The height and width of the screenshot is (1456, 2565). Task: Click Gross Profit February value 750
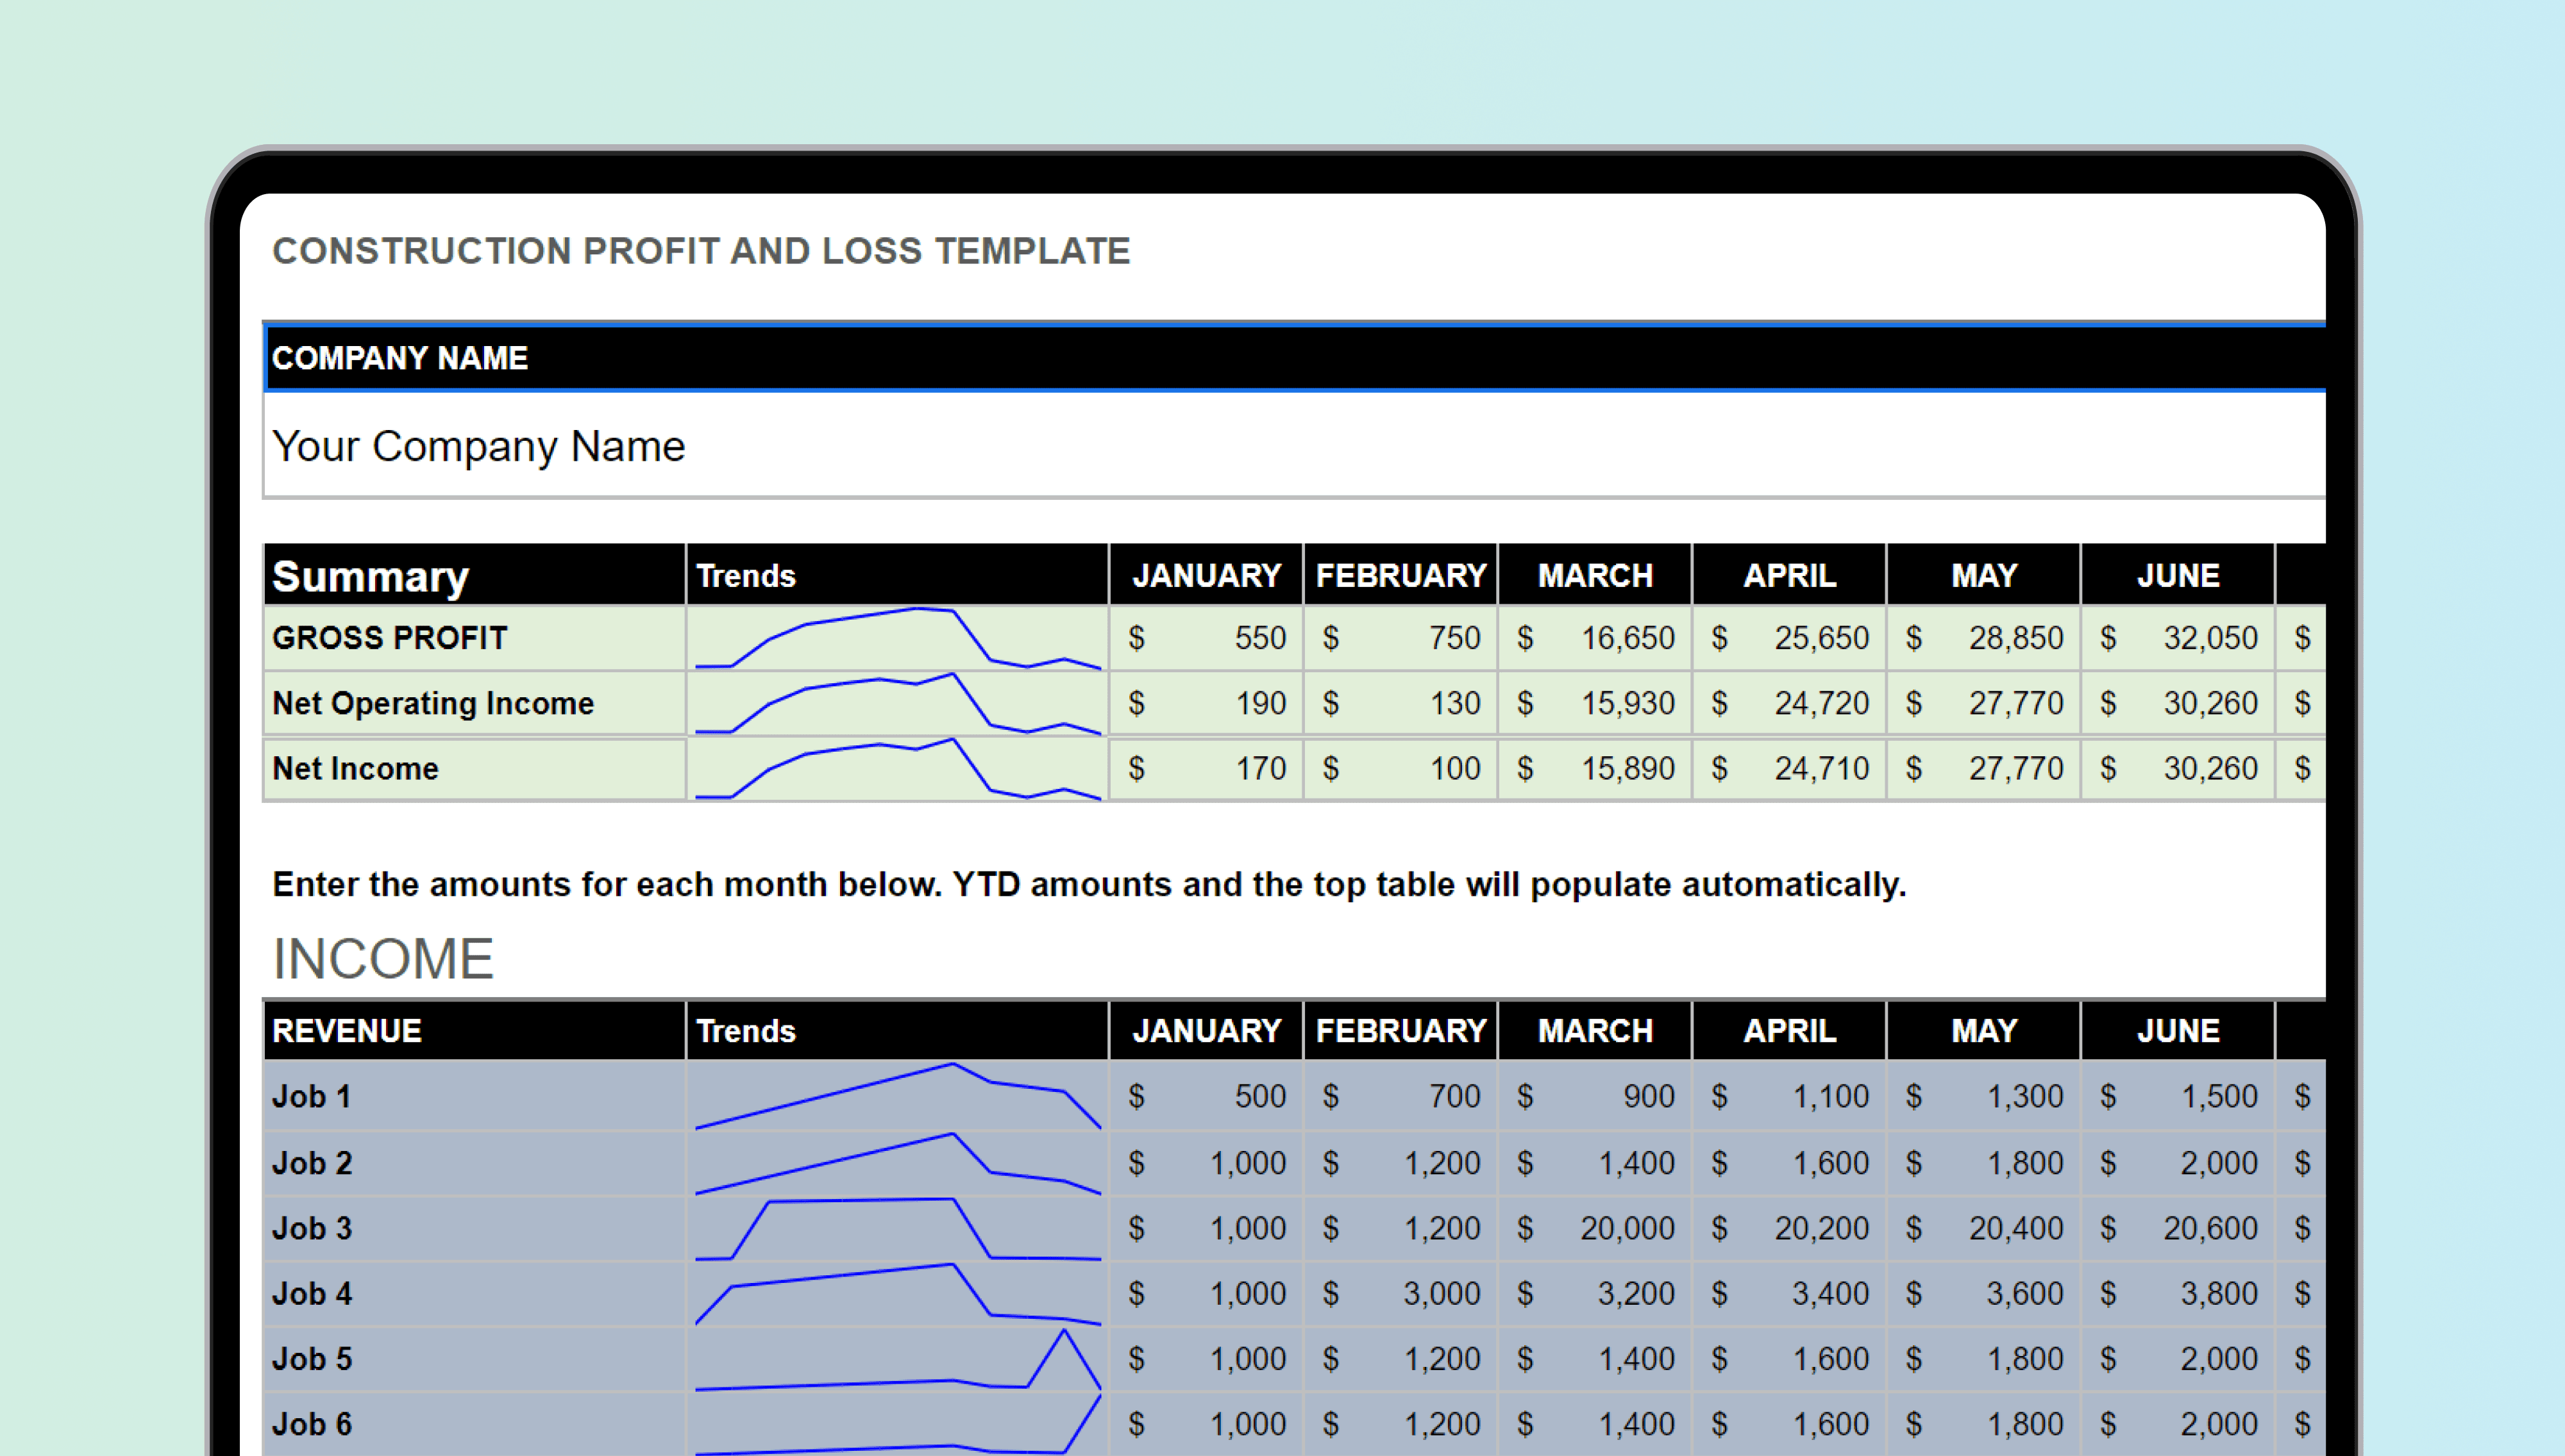tap(1400, 638)
